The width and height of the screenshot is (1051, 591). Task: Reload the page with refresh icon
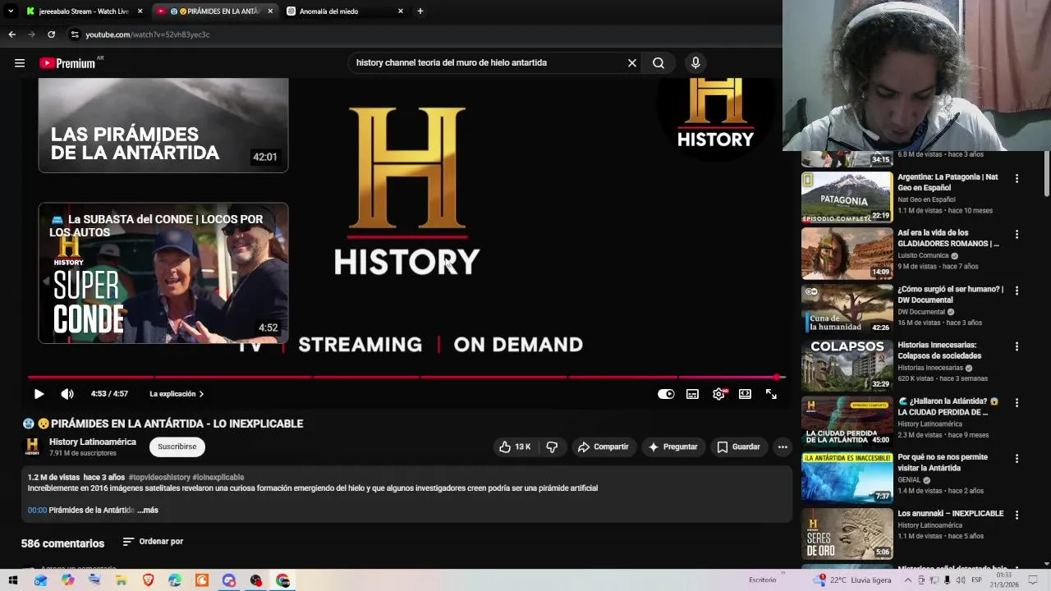point(51,34)
